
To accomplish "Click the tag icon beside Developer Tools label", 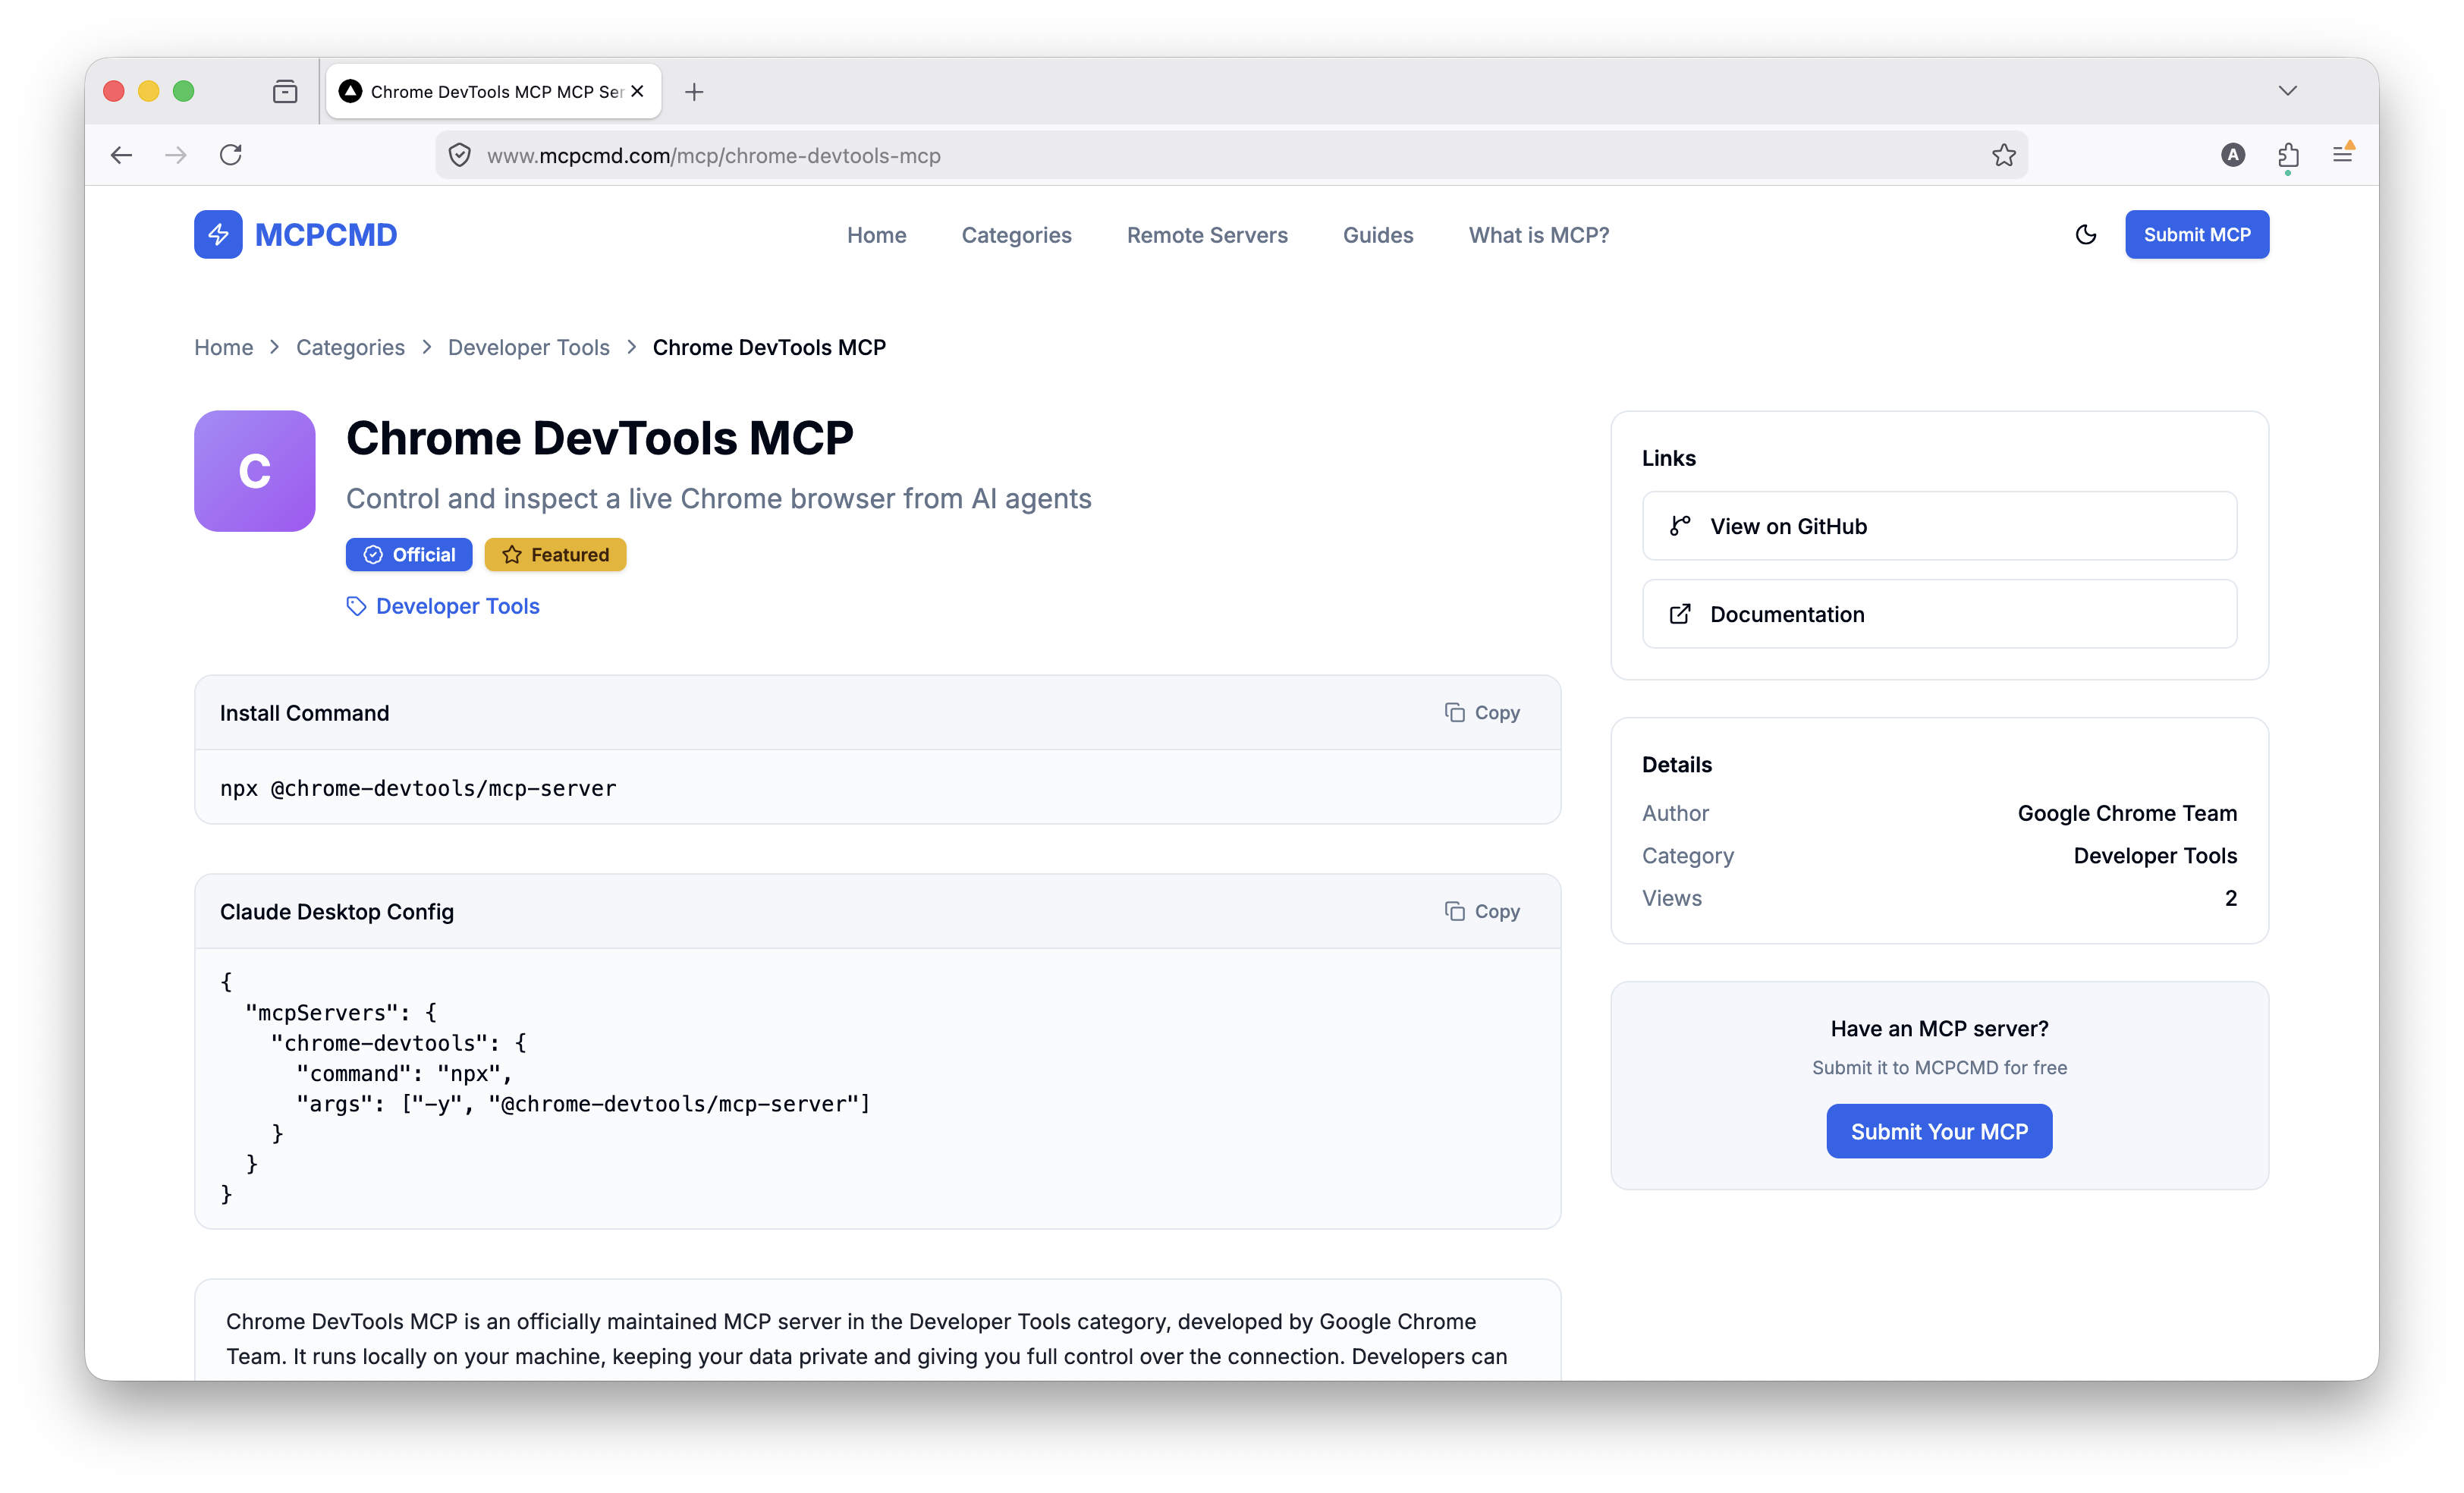I will coord(357,606).
